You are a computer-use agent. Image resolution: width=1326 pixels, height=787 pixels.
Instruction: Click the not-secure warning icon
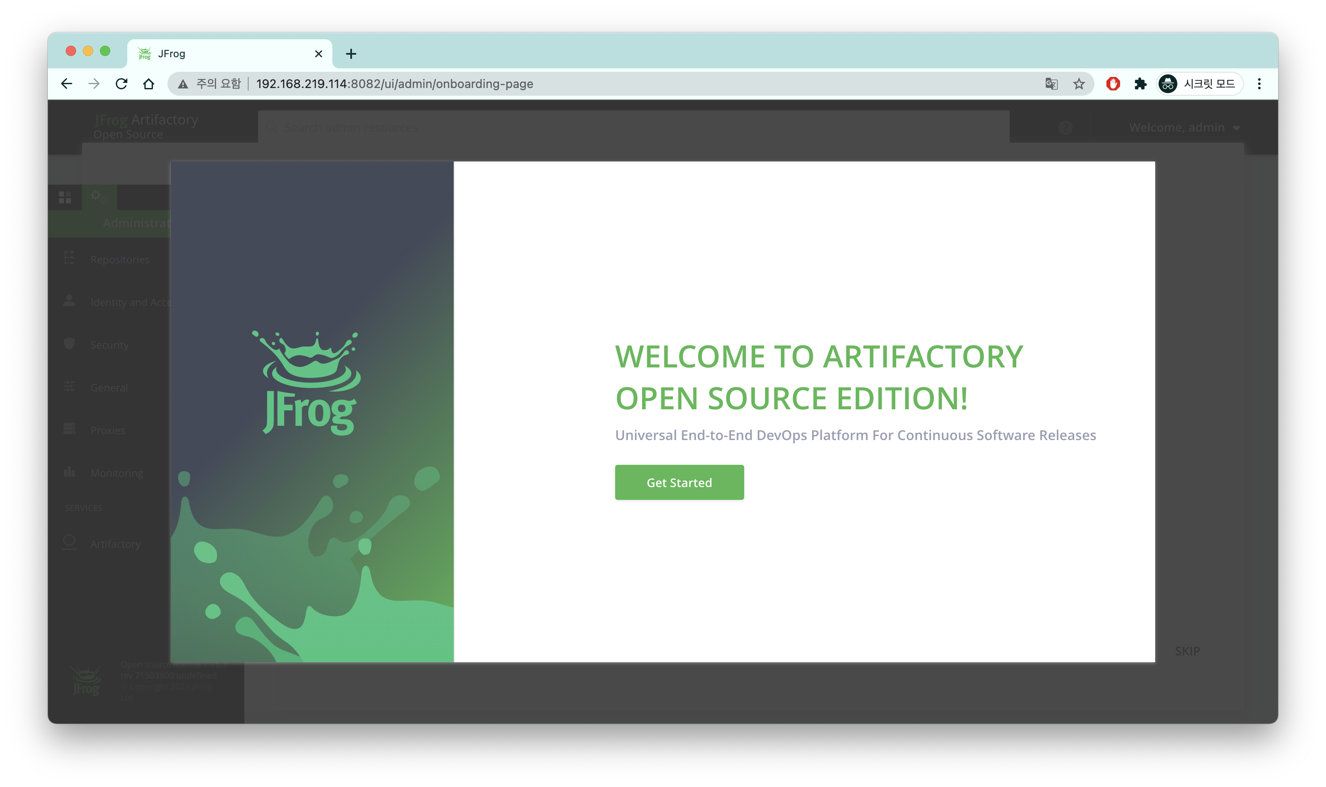(183, 84)
